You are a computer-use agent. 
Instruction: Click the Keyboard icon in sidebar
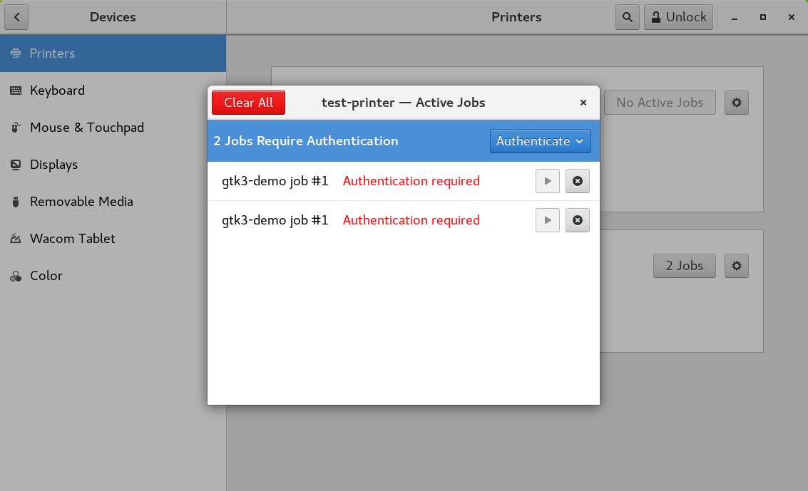coord(16,91)
